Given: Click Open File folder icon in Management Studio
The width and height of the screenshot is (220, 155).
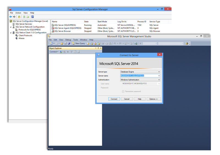Looking at the screenshot, I should pos(62,44).
